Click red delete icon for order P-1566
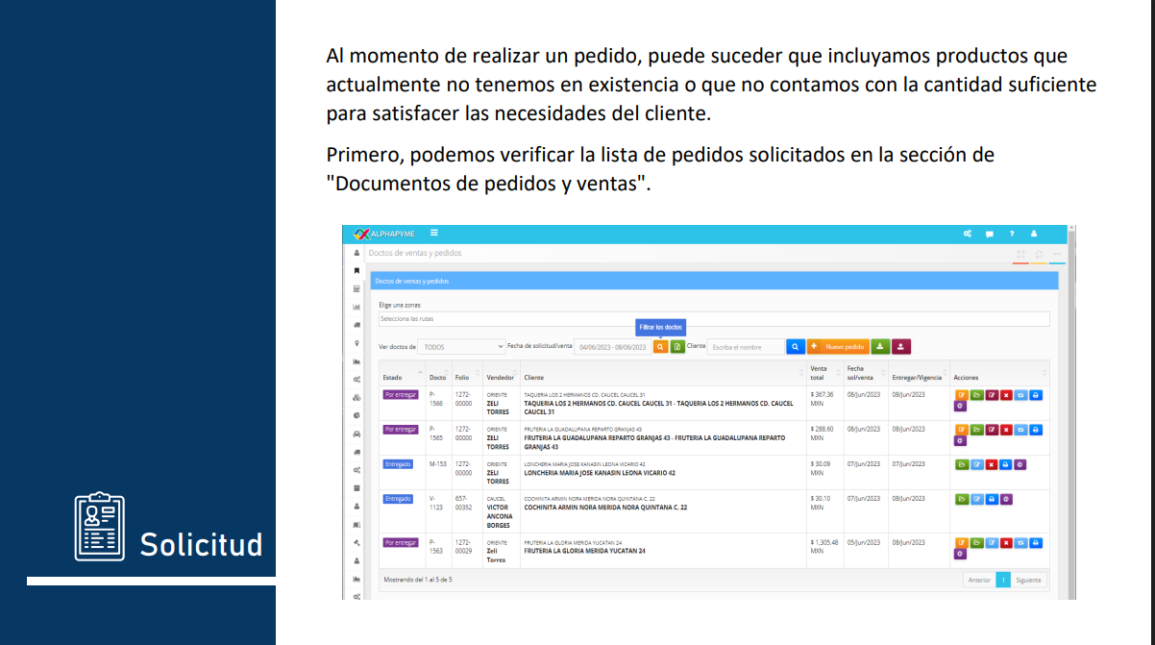Viewport: 1155px width, 645px height. (1006, 395)
